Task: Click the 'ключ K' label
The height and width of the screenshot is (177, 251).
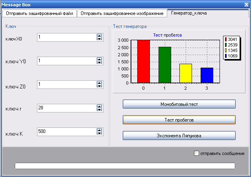Action: point(14,134)
